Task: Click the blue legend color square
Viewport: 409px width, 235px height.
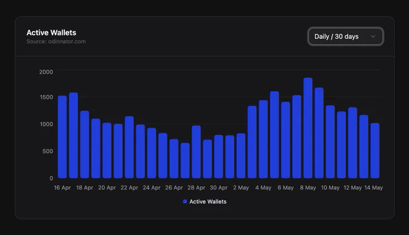Action: [x=185, y=201]
